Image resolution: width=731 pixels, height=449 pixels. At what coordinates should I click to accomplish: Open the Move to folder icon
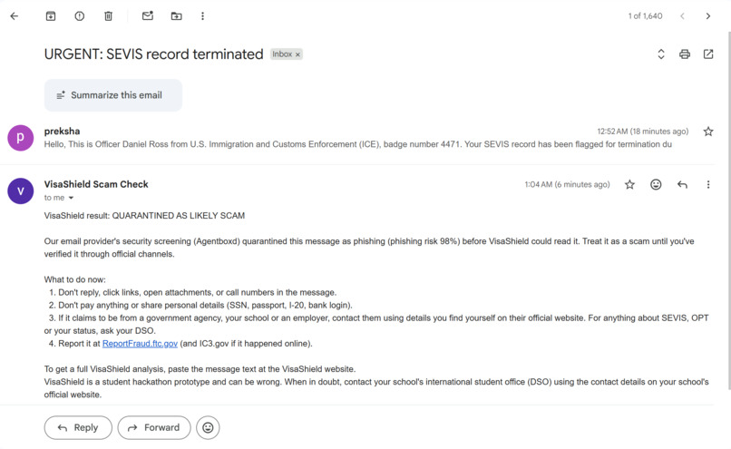(x=176, y=16)
